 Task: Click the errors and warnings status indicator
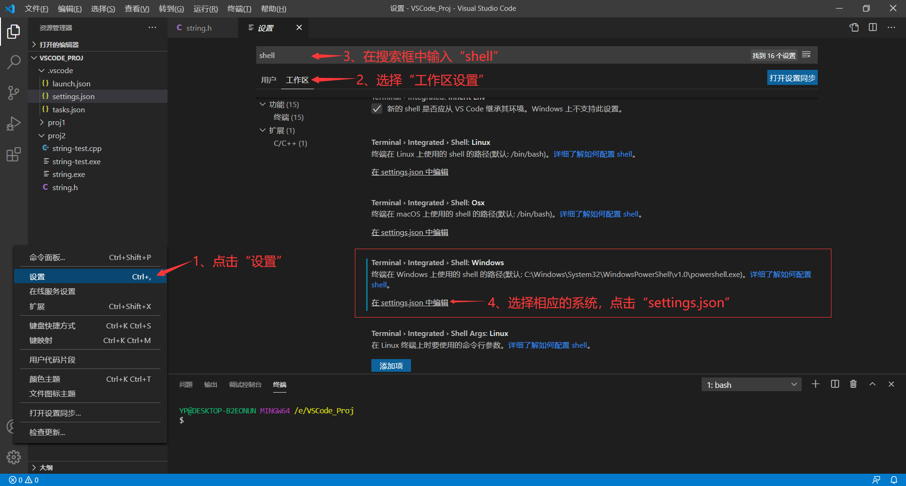point(24,480)
